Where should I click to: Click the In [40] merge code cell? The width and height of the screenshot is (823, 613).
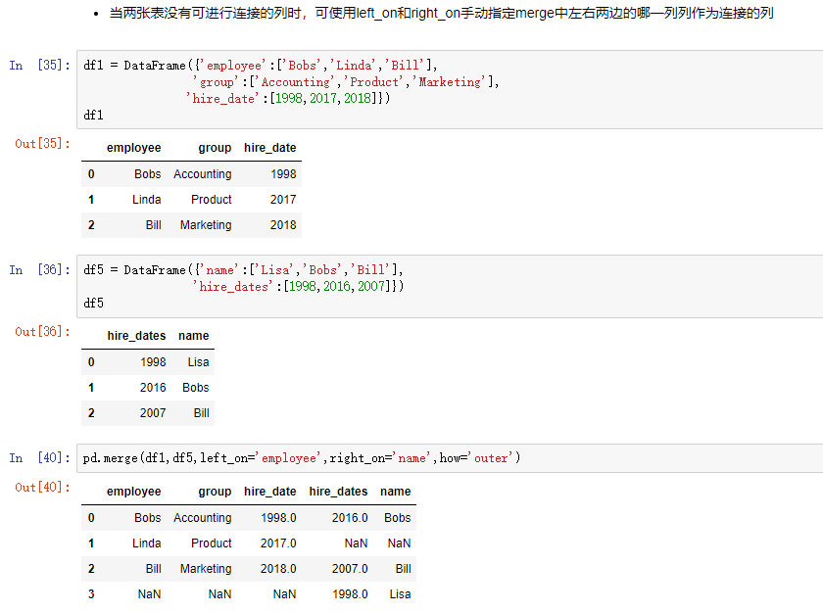point(450,458)
